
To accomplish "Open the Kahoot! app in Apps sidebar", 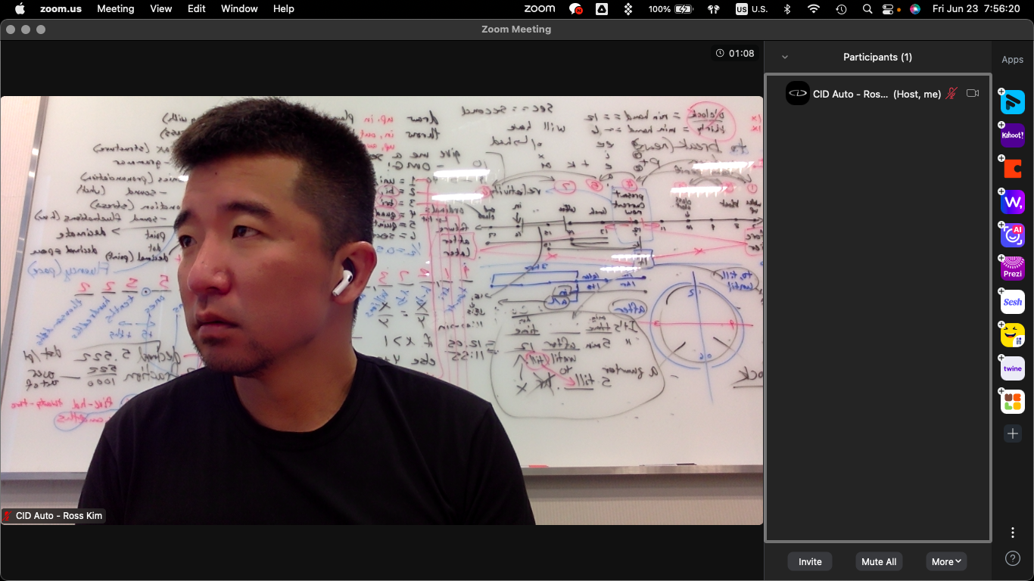I will click(1013, 135).
